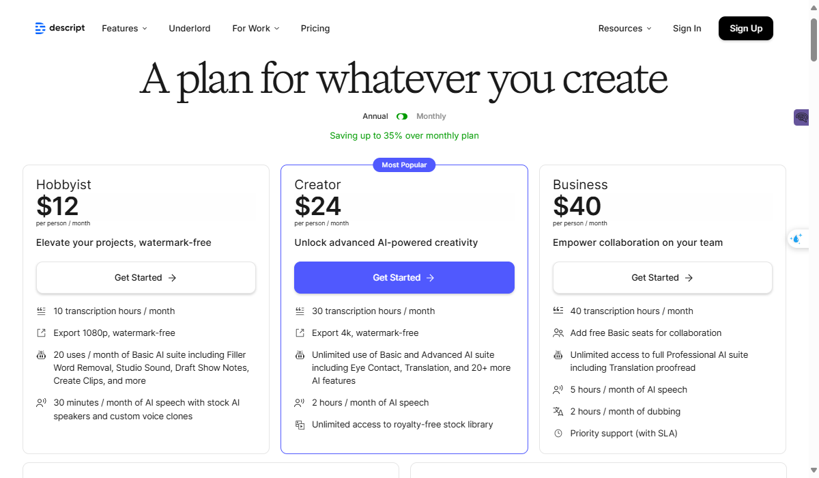
Task: Expand the Features dropdown menu
Action: tap(124, 29)
